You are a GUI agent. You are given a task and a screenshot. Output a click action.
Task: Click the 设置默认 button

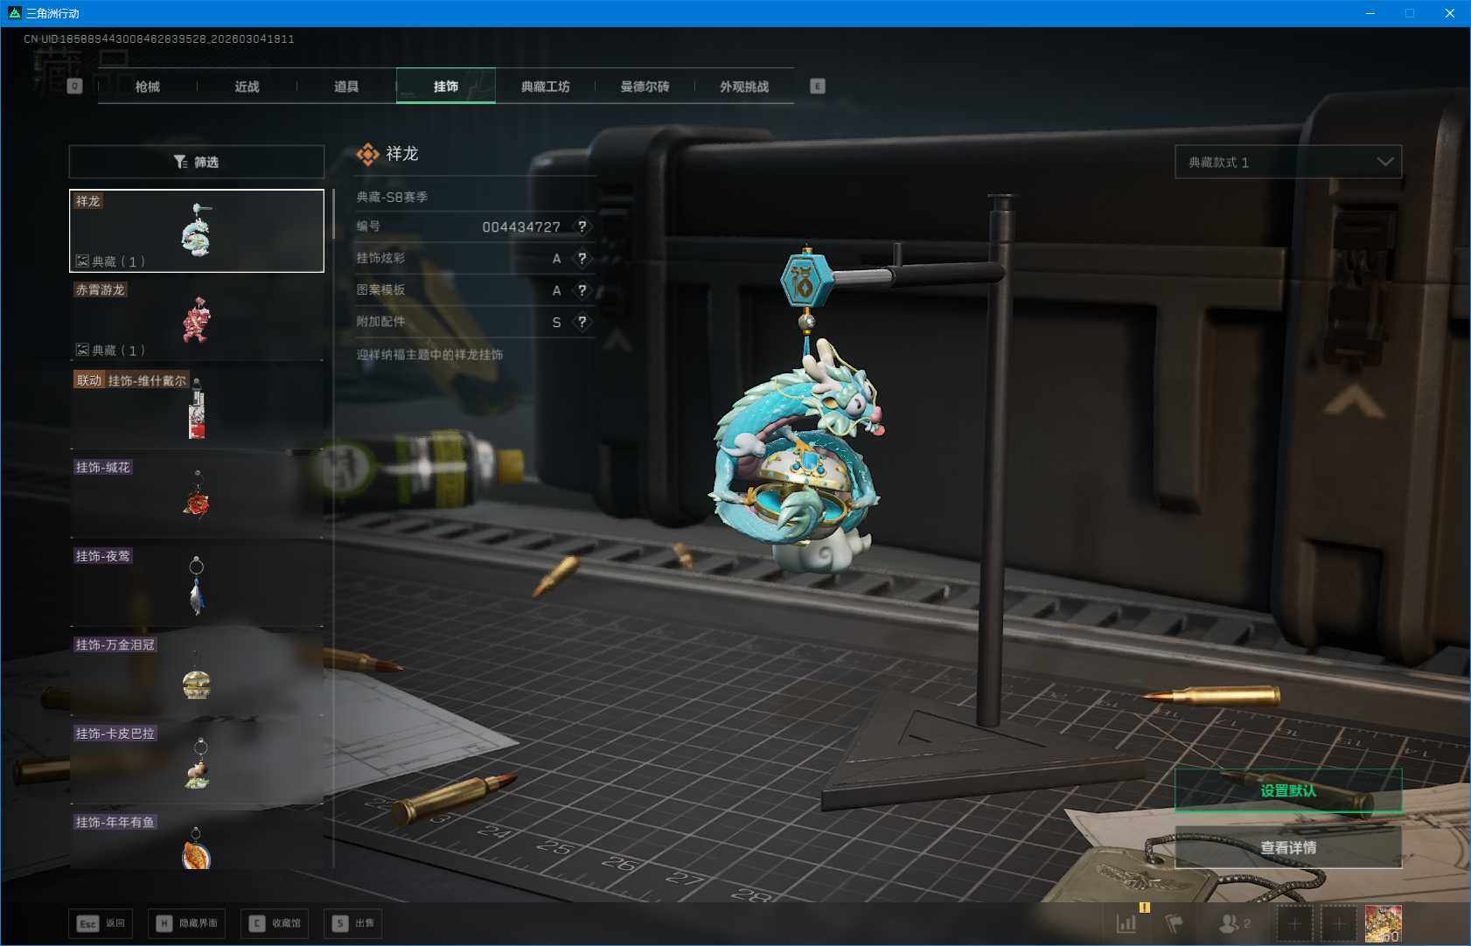click(1287, 790)
